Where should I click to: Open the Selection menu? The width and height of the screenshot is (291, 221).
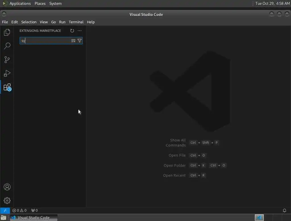click(29, 22)
